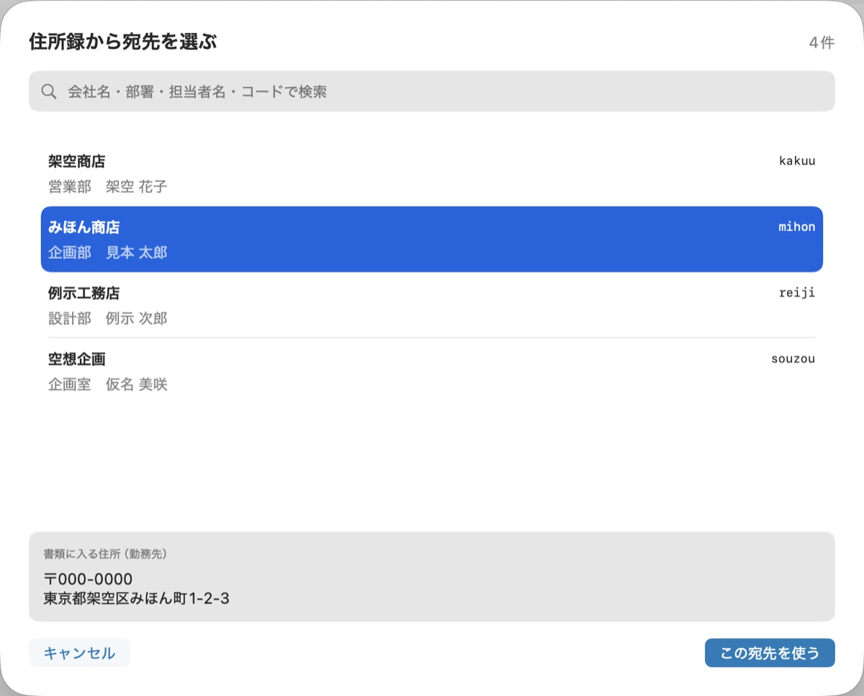Click the 4件 result count

pyautogui.click(x=822, y=42)
